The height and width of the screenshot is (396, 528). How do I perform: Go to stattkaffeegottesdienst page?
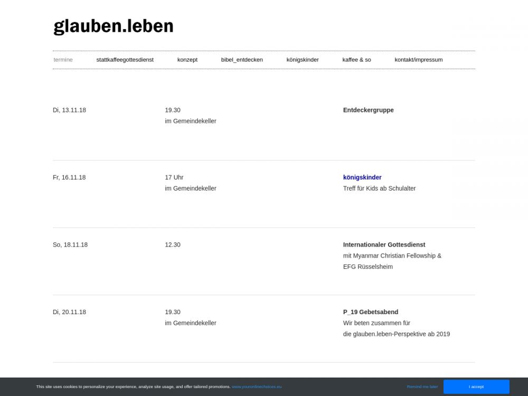125,60
